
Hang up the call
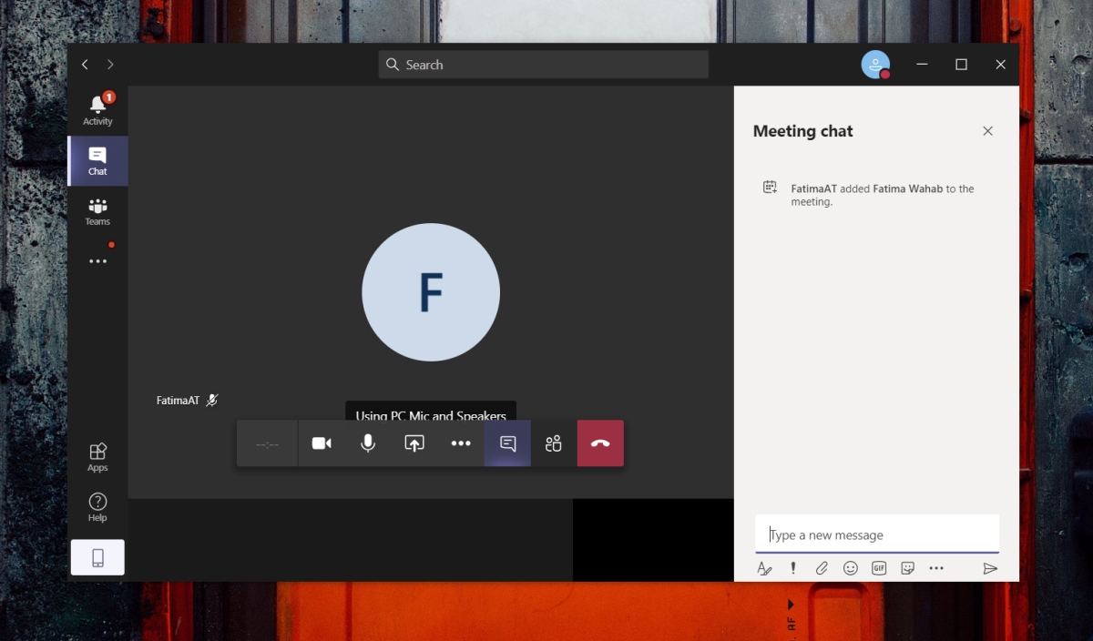(x=600, y=443)
